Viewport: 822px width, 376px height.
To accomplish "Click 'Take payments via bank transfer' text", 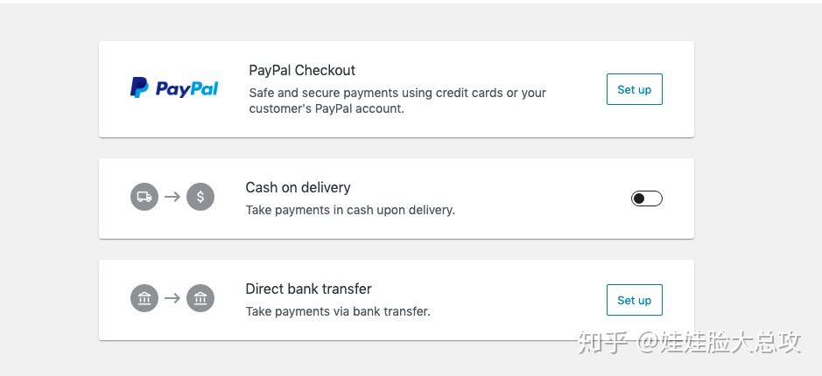I will pyautogui.click(x=338, y=311).
